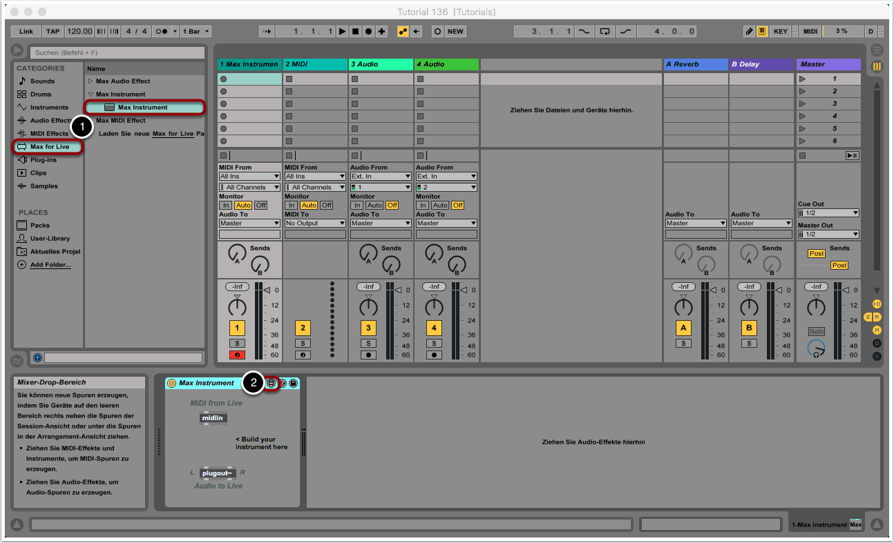The width and height of the screenshot is (894, 543).
Task: Solo track 3 Audio
Action: click(x=368, y=343)
